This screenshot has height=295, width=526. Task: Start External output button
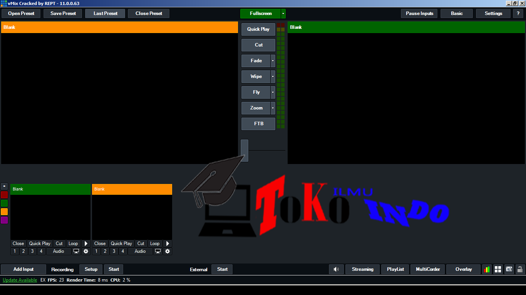click(x=222, y=269)
